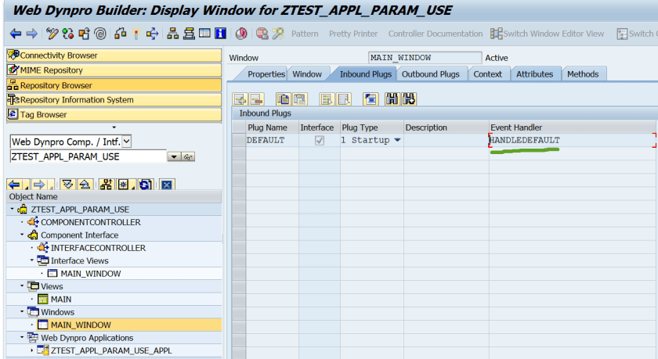
Task: Open the ZTEST_APPL_PARAM_USE history dropdown arrow
Action: pyautogui.click(x=173, y=156)
